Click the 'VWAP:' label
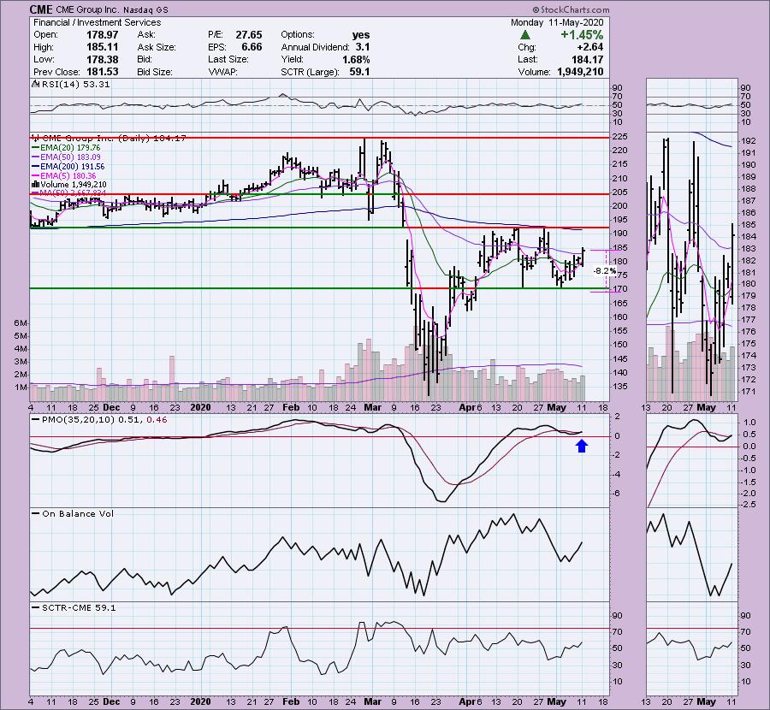770x710 pixels. [223, 72]
